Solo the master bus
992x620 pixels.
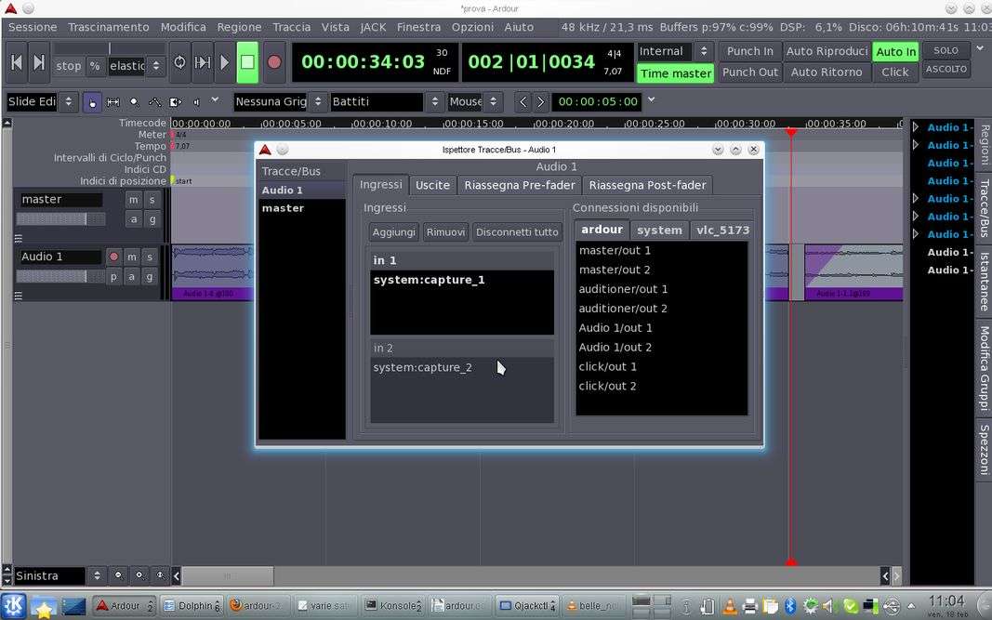(151, 200)
